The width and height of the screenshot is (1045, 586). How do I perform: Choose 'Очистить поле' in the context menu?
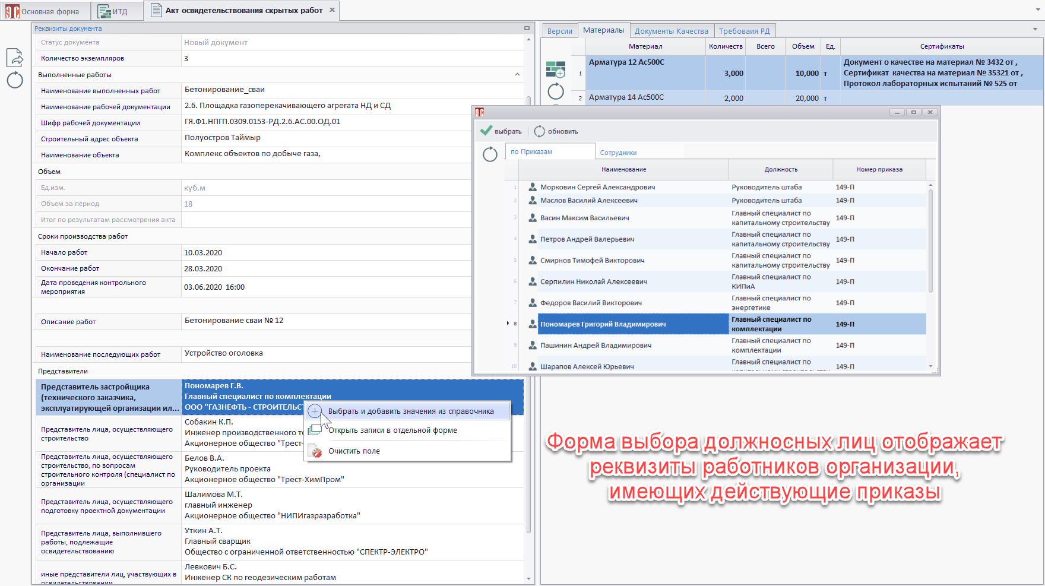(408, 451)
